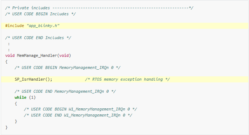Click the 'while' keyword
Image resolution: width=249 pixels, height=135 pixels.
[x=21, y=97]
